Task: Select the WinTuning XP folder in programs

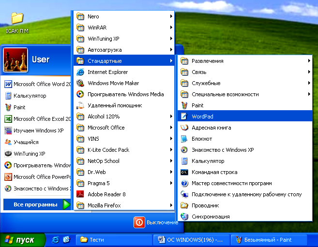Action: (124, 39)
